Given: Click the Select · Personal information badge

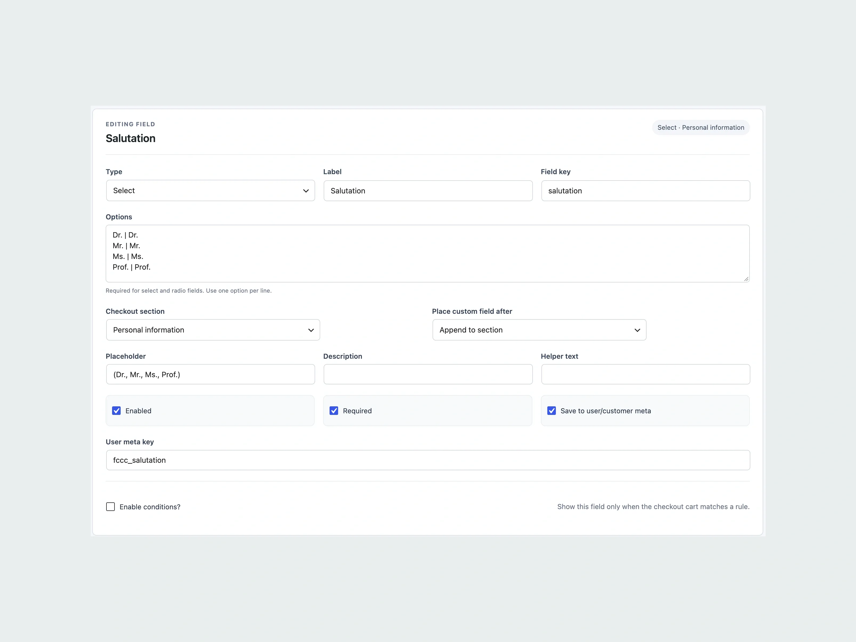Looking at the screenshot, I should 701,128.
